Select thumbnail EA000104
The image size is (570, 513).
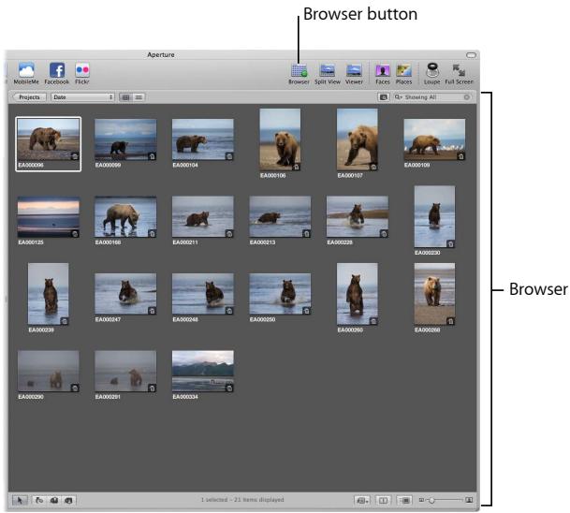click(x=202, y=139)
